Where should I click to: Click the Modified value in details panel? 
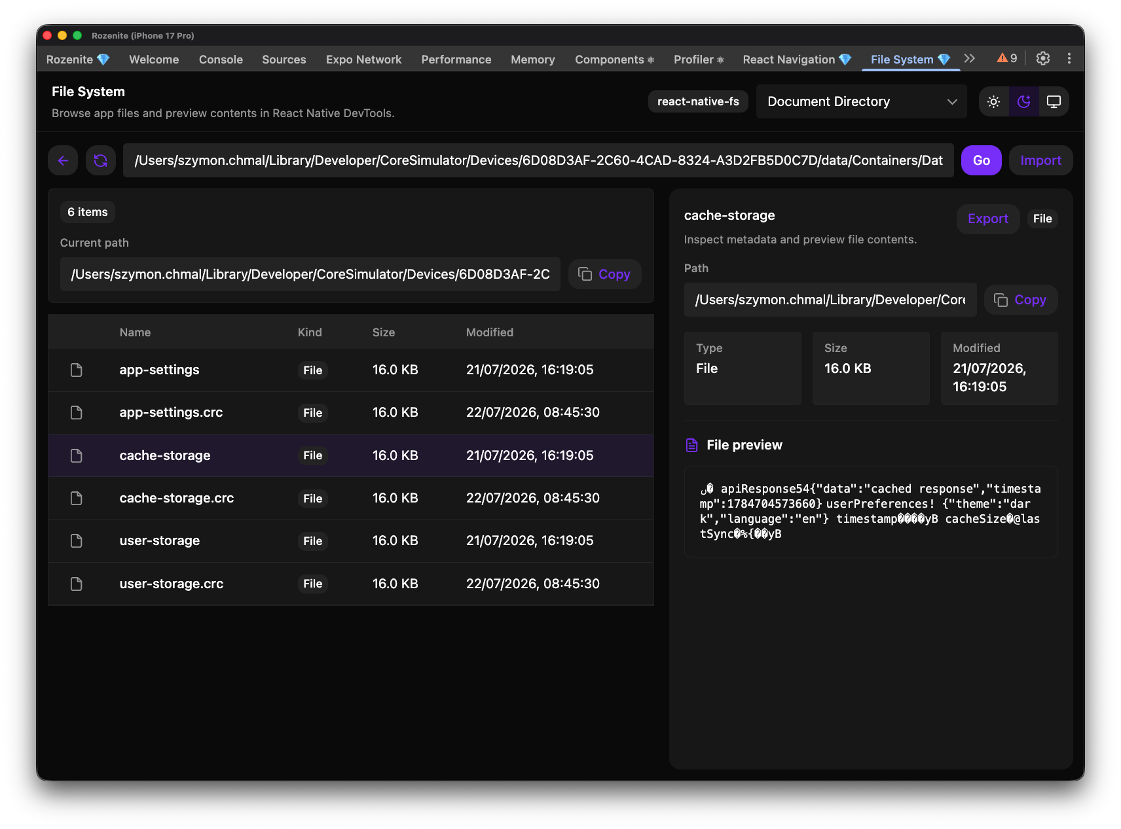coord(989,378)
